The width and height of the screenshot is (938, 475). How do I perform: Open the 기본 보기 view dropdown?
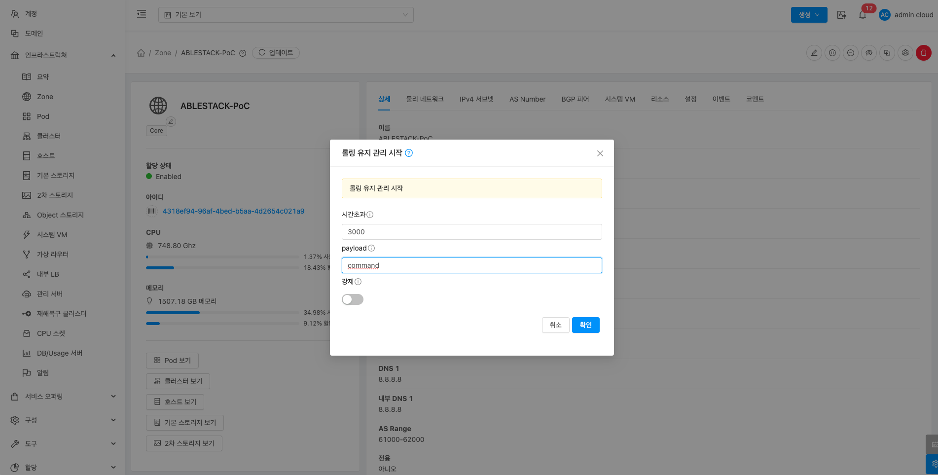point(286,15)
